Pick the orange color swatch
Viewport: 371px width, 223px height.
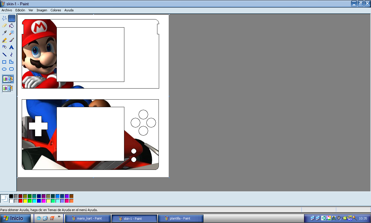click(72, 201)
